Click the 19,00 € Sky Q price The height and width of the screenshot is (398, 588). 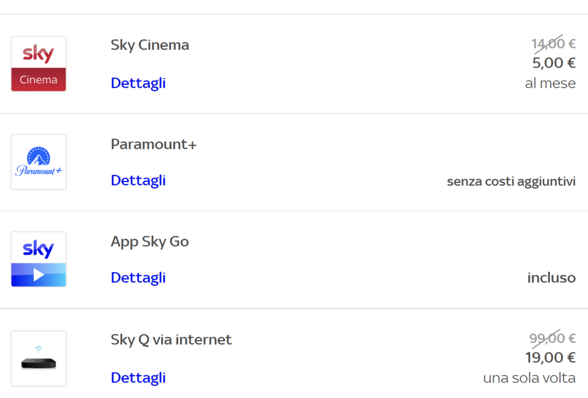pos(550,358)
